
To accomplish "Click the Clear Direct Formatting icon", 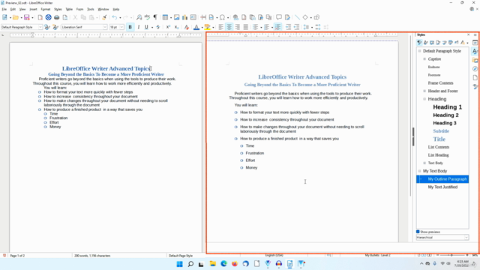I will 187,27.
